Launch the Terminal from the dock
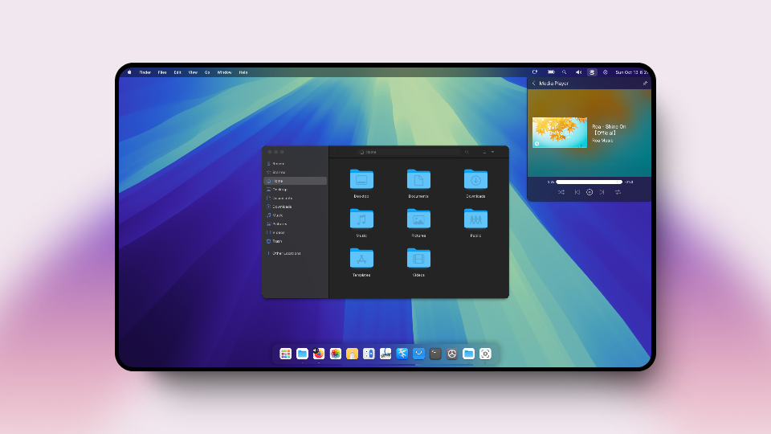Screen dimensions: 771x434 [435, 354]
